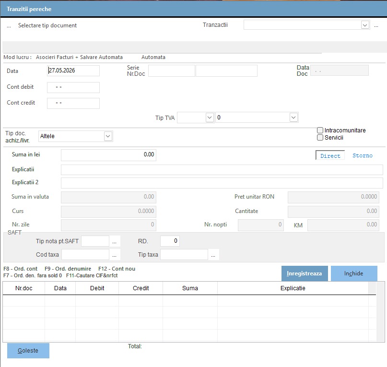This screenshot has width=387, height=367.
Task: Click the 'F9 - Ord. denumire' shortcut hint
Action: coord(68,269)
